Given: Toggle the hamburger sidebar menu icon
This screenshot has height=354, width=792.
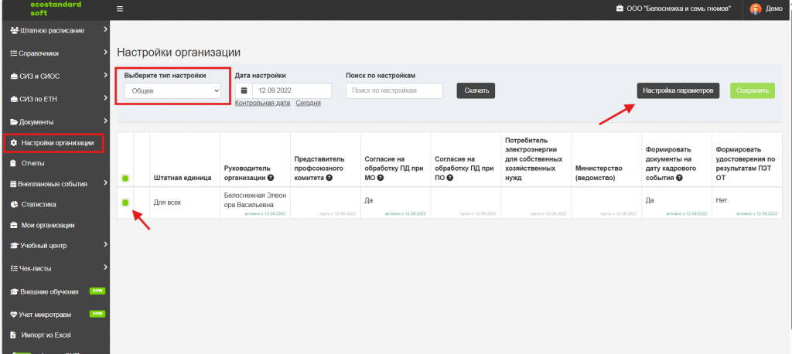Looking at the screenshot, I should pos(120,9).
